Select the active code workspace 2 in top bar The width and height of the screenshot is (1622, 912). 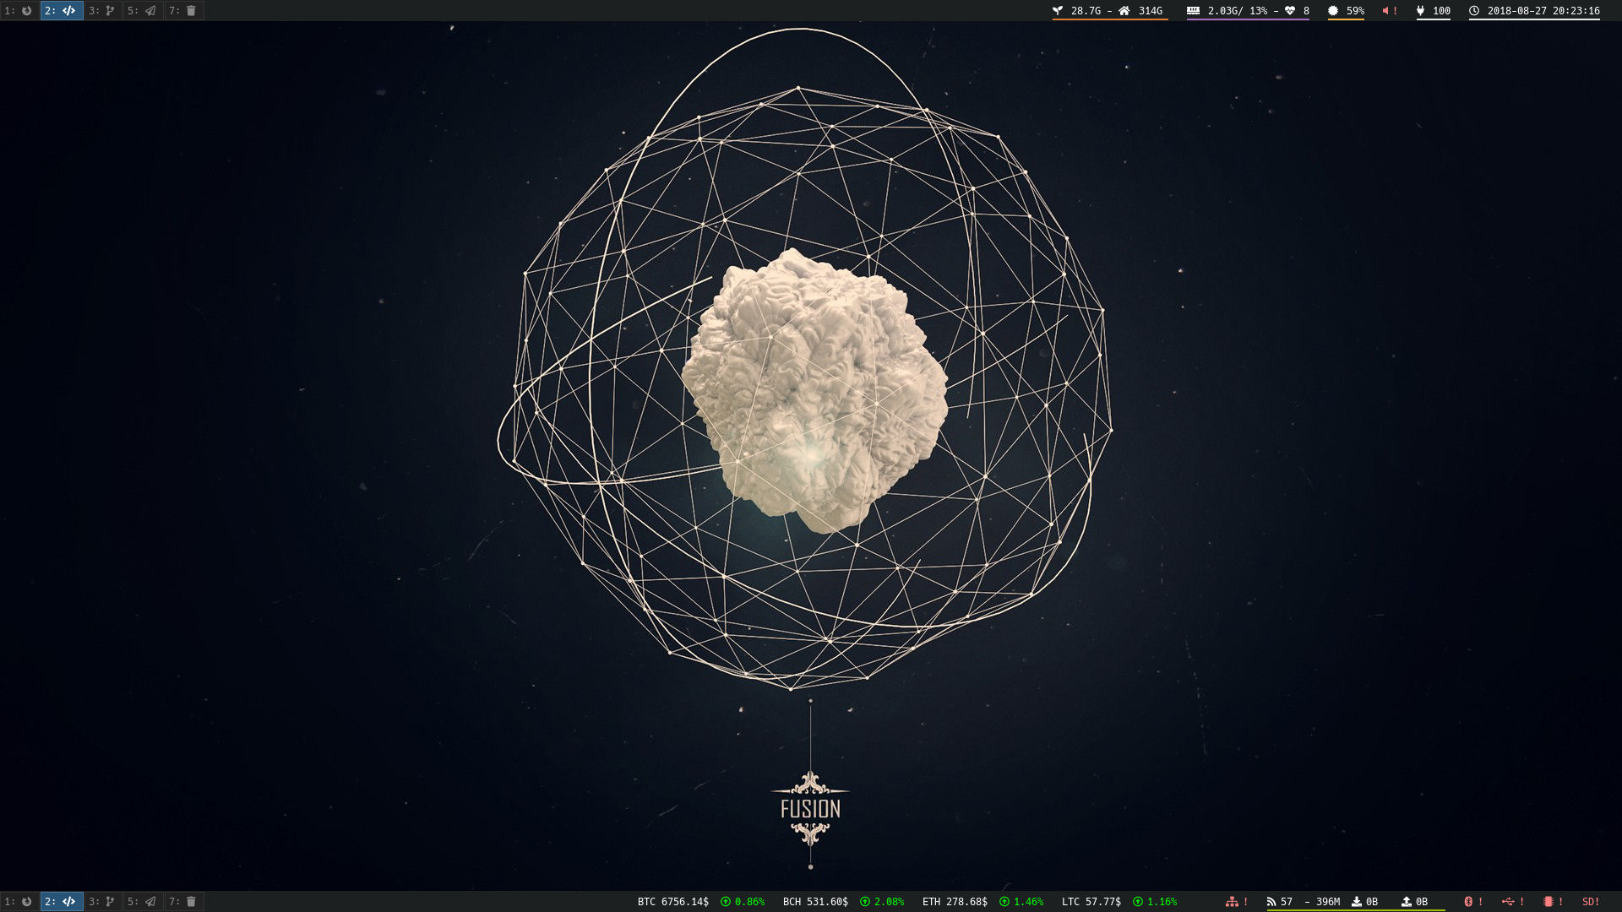(61, 11)
